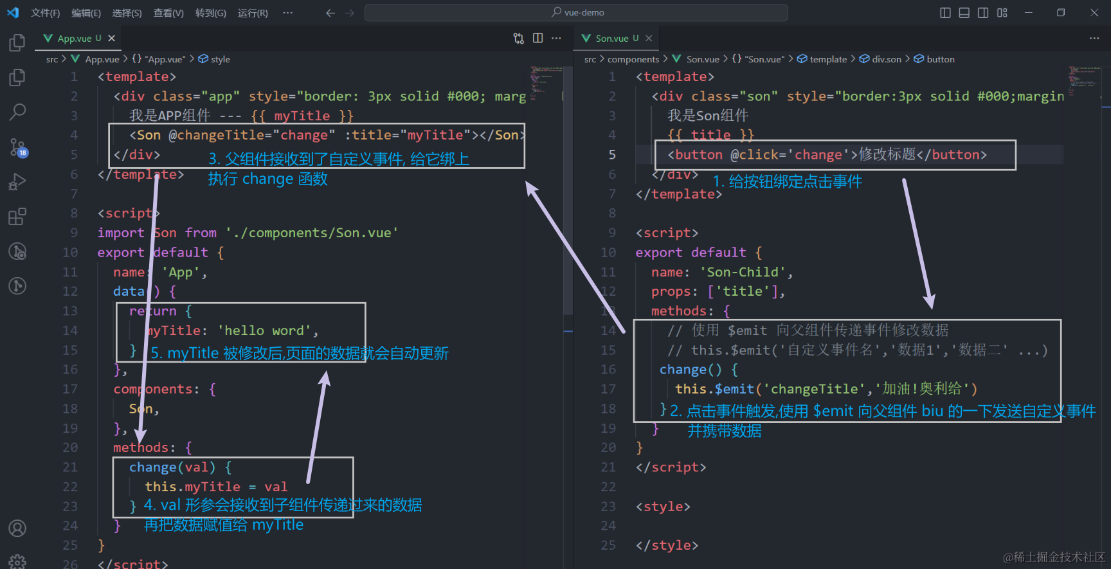Click the files icon directly above Search icon
Viewport: 1111px width, 569px height.
[x=17, y=77]
